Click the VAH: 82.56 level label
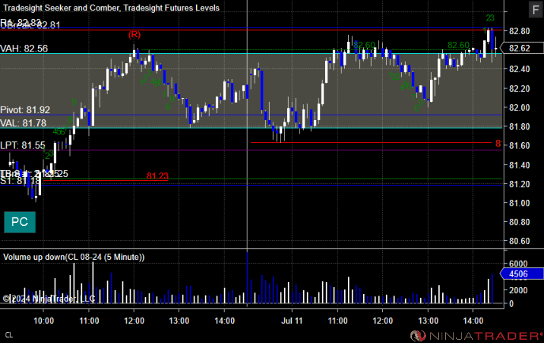The height and width of the screenshot is (343, 544). point(24,48)
